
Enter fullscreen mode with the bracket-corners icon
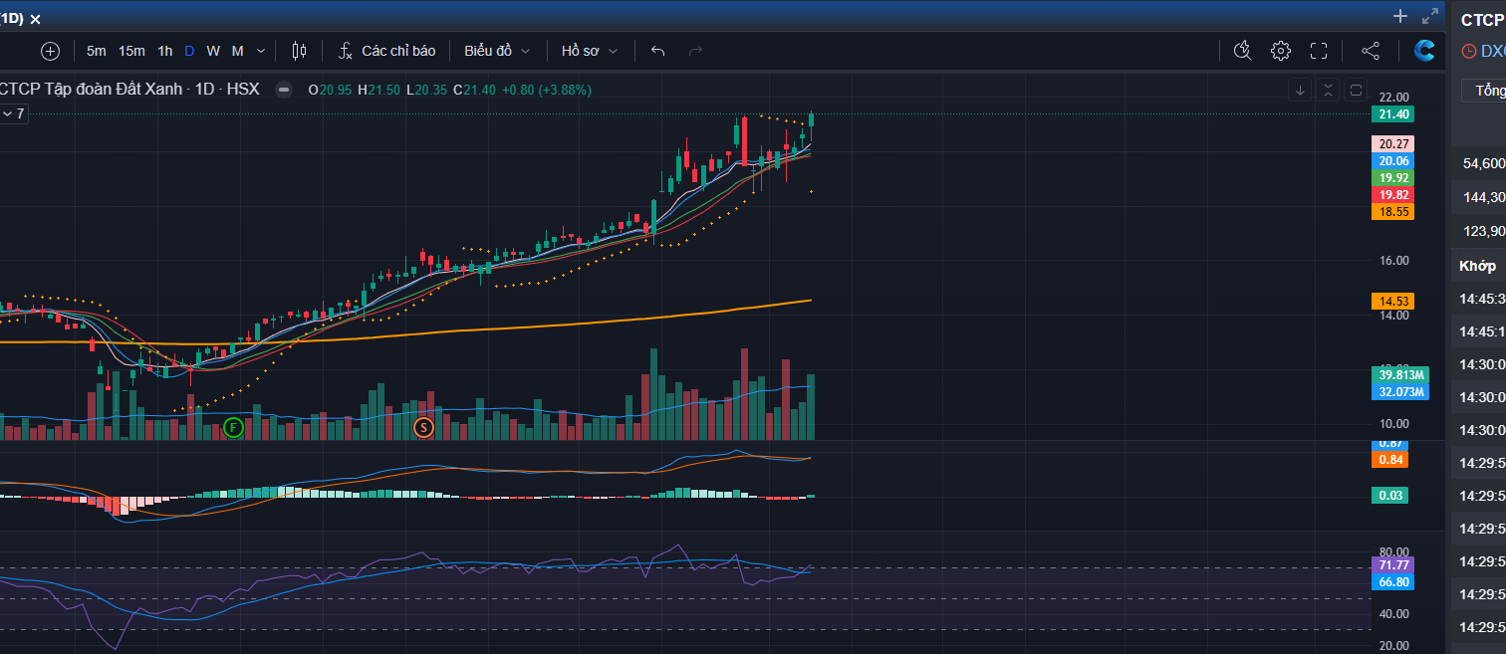tap(1319, 51)
